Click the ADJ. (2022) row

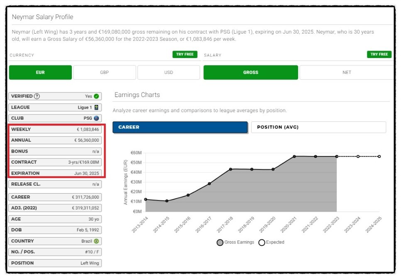coord(55,208)
